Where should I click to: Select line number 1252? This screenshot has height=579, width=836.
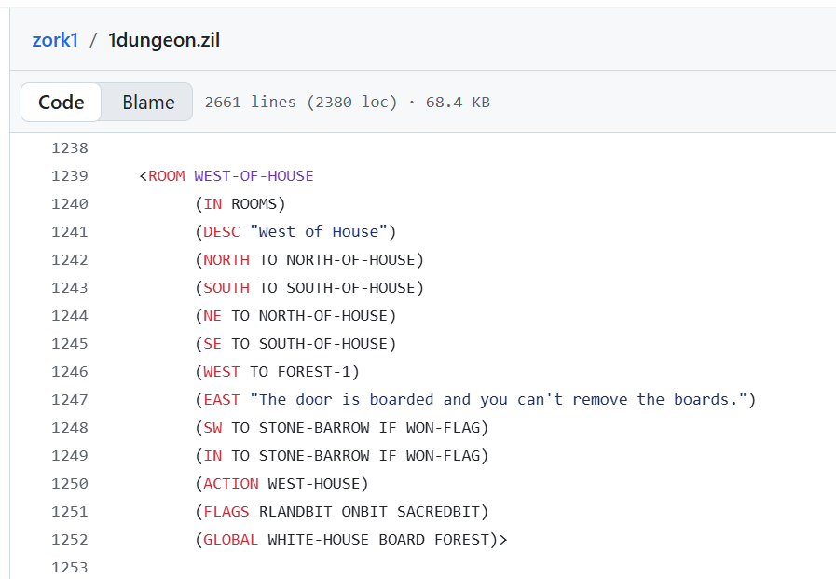tap(69, 540)
